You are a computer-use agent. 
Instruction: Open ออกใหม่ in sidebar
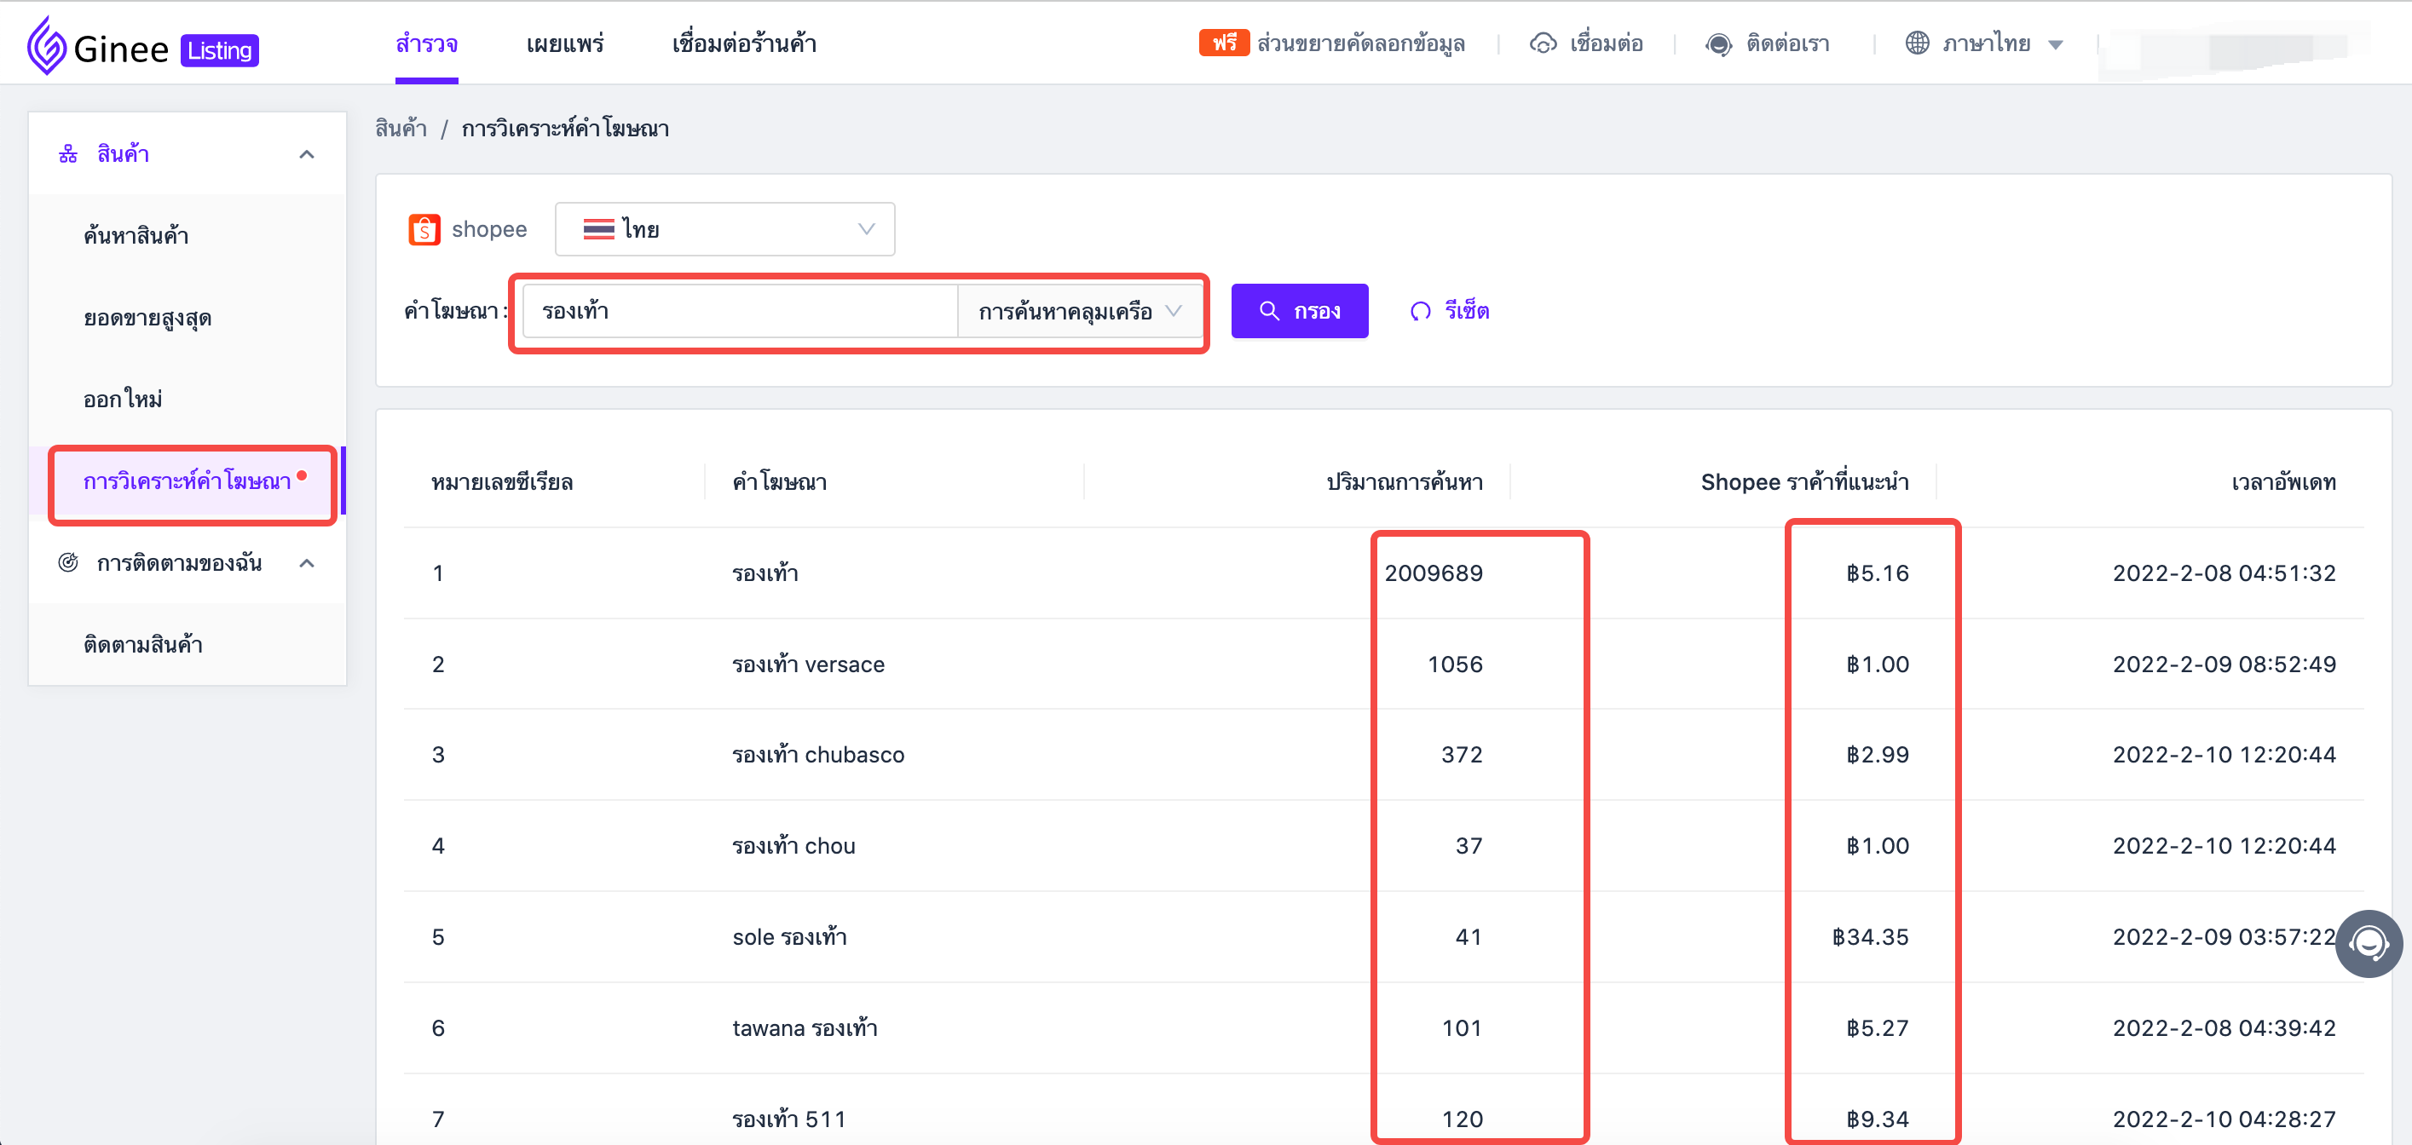123,399
